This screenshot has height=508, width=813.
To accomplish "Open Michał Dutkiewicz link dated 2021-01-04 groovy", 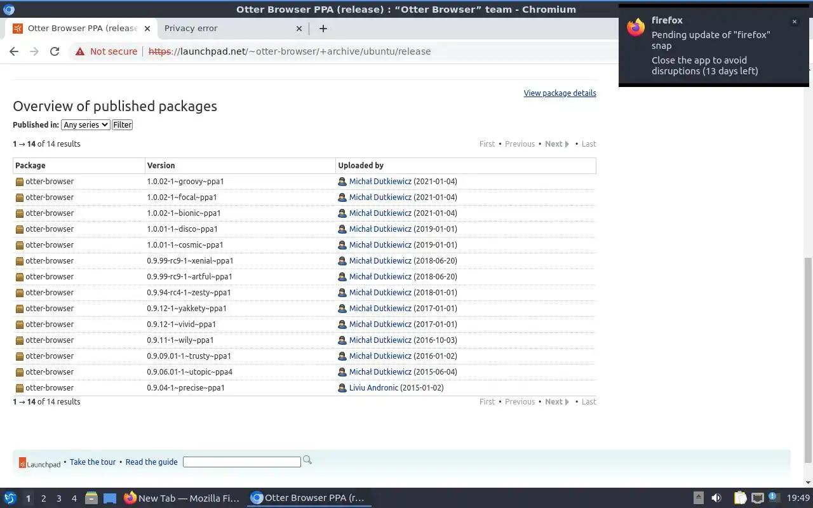I will pos(380,182).
